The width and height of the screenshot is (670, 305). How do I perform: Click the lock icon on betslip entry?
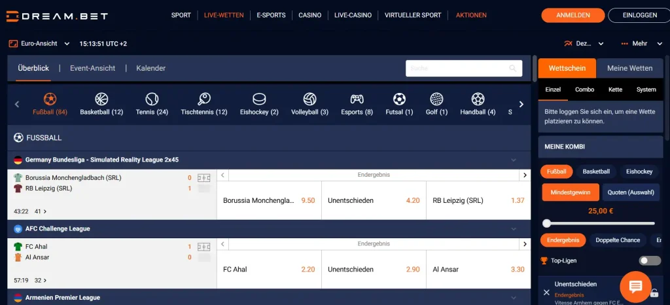click(654, 293)
